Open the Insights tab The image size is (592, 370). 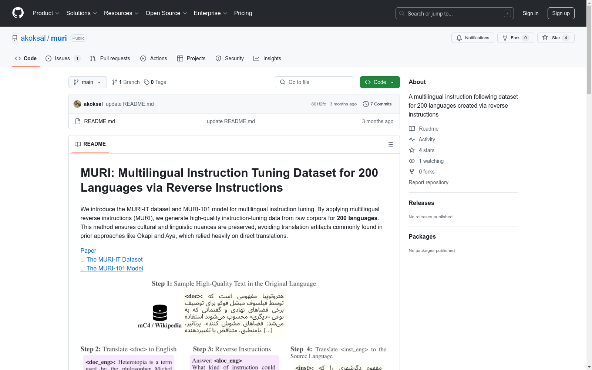coord(267,58)
